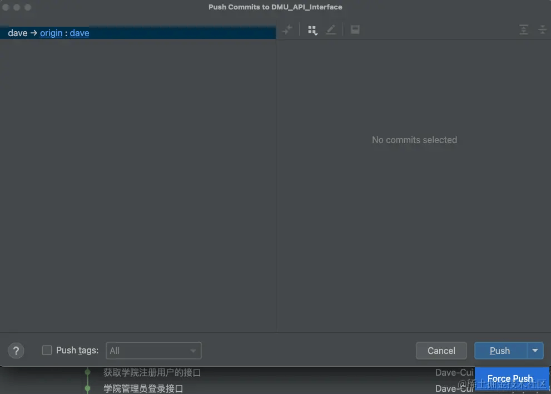Open help with the question mark button

[16, 351]
